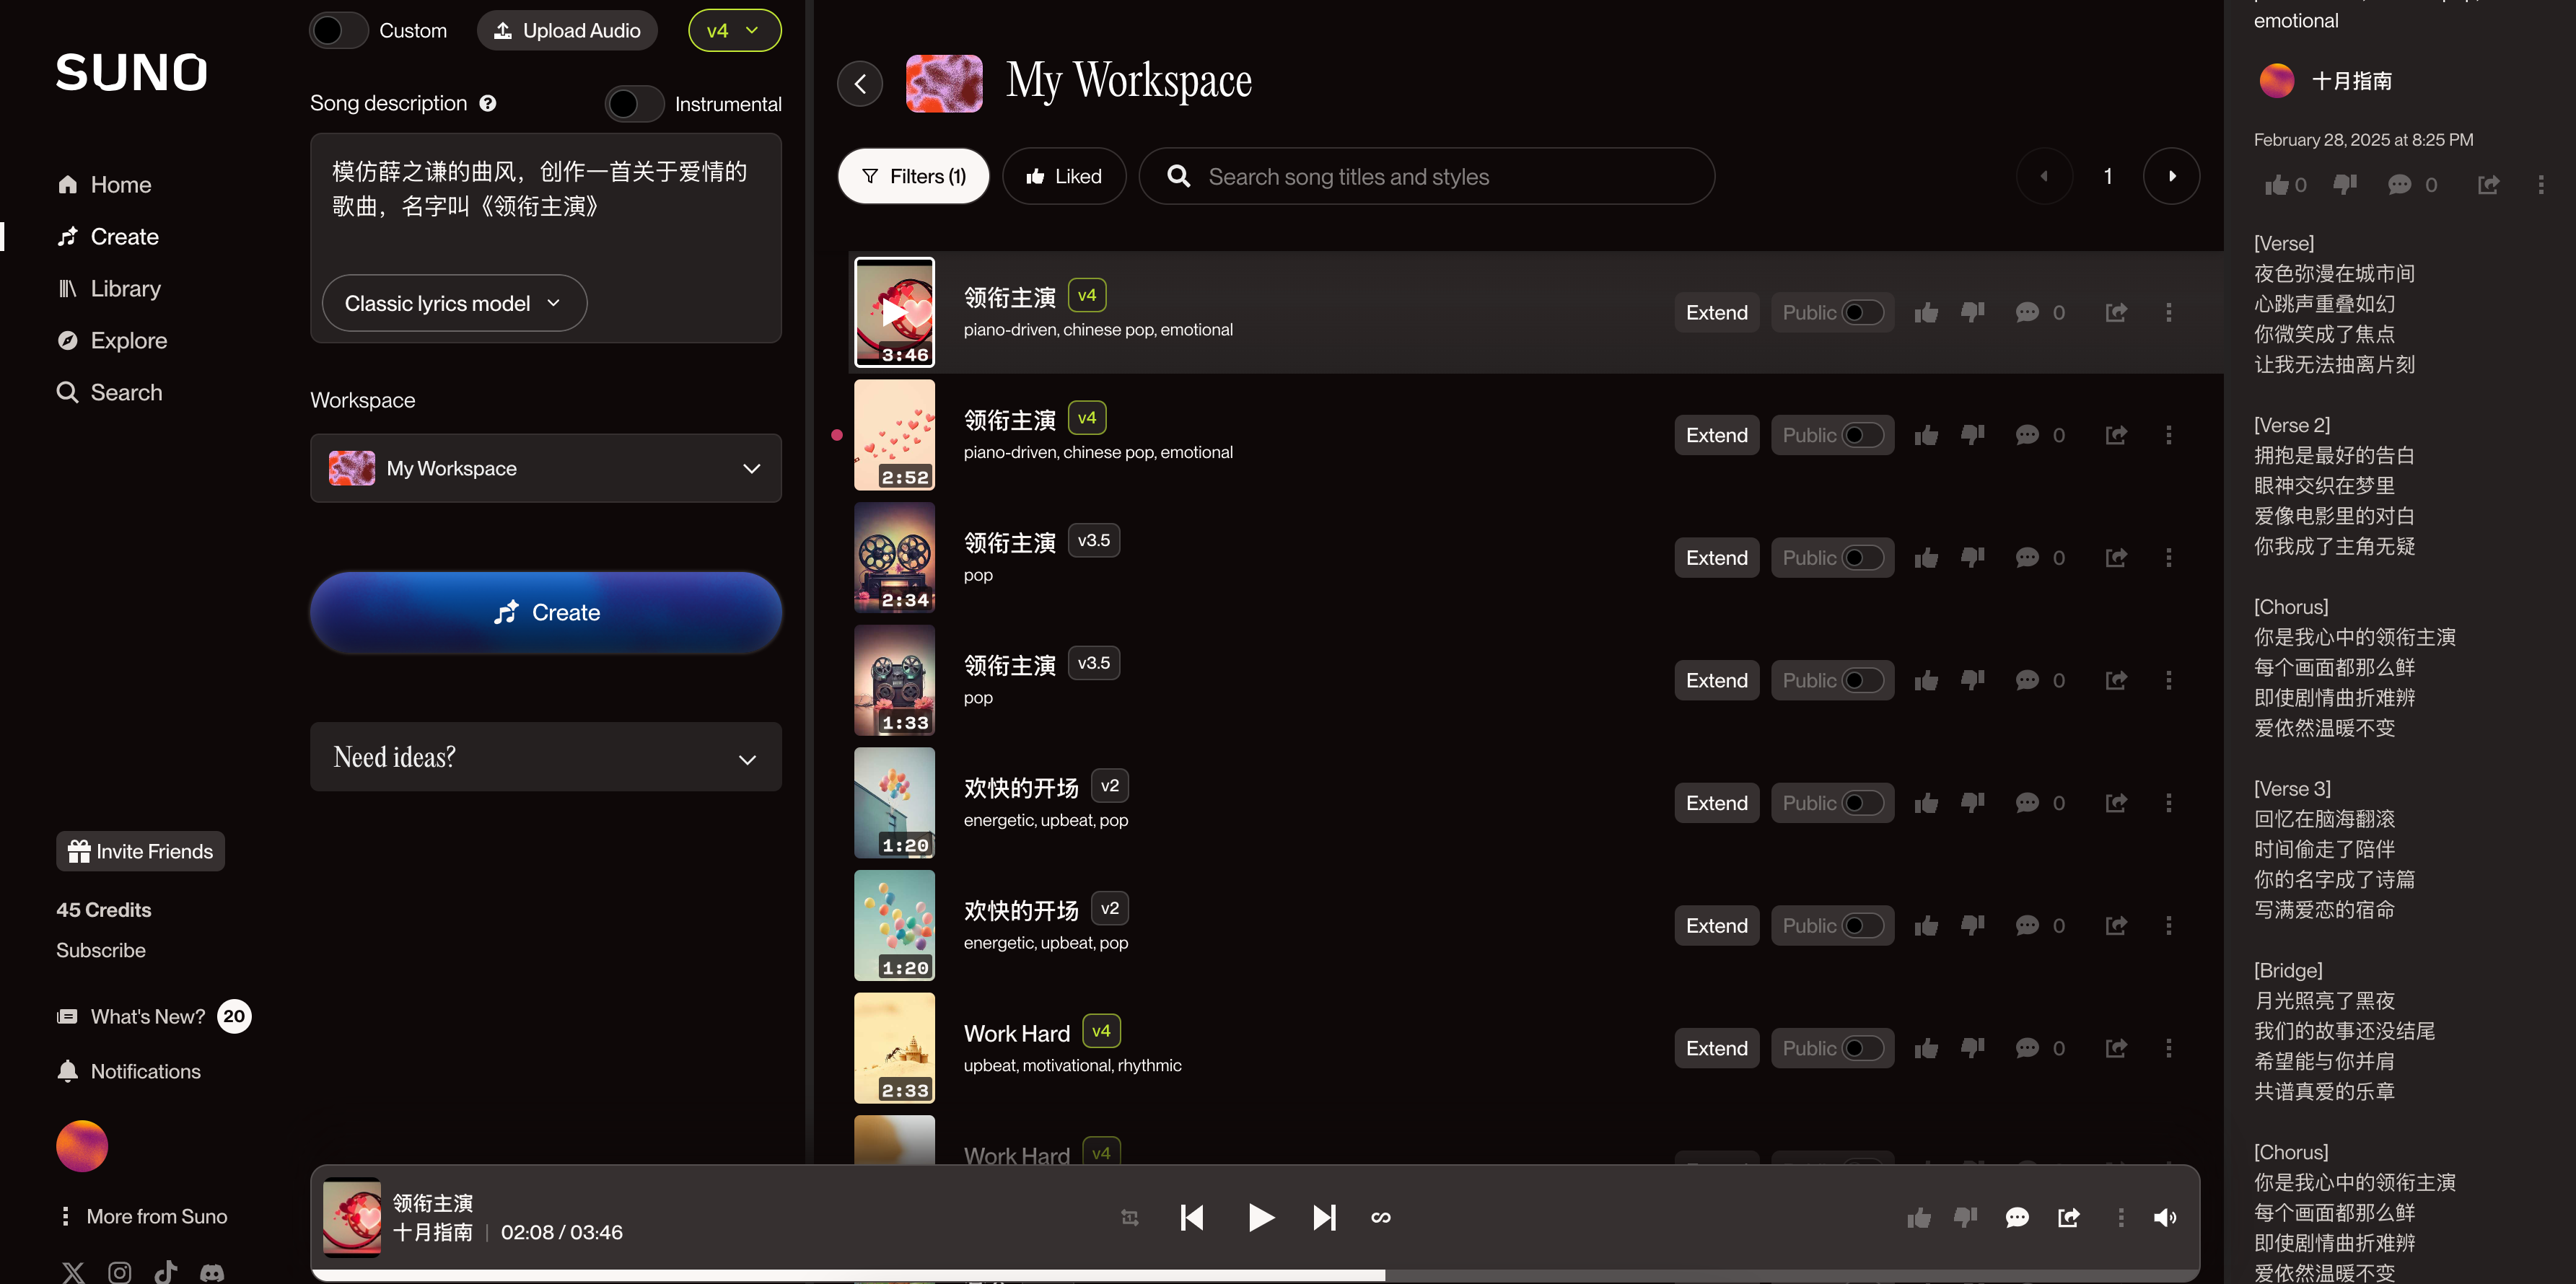Toggle Public for the 2:52 领衔主演 song
The width and height of the screenshot is (2576, 1284).
[x=1862, y=435]
